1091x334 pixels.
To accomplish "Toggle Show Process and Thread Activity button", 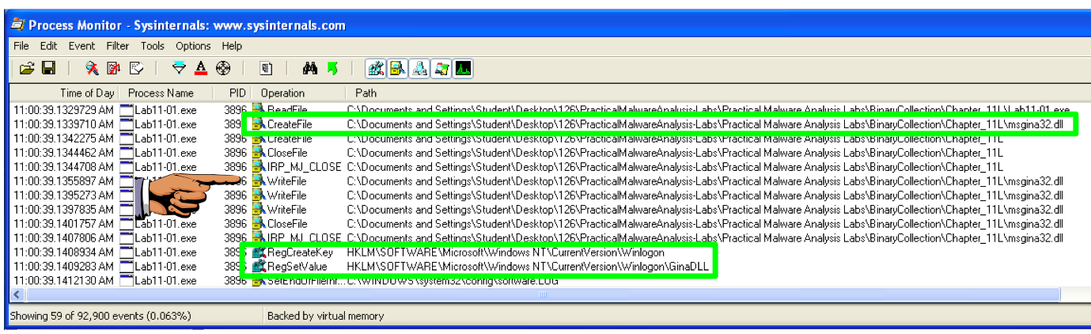I will (x=441, y=69).
